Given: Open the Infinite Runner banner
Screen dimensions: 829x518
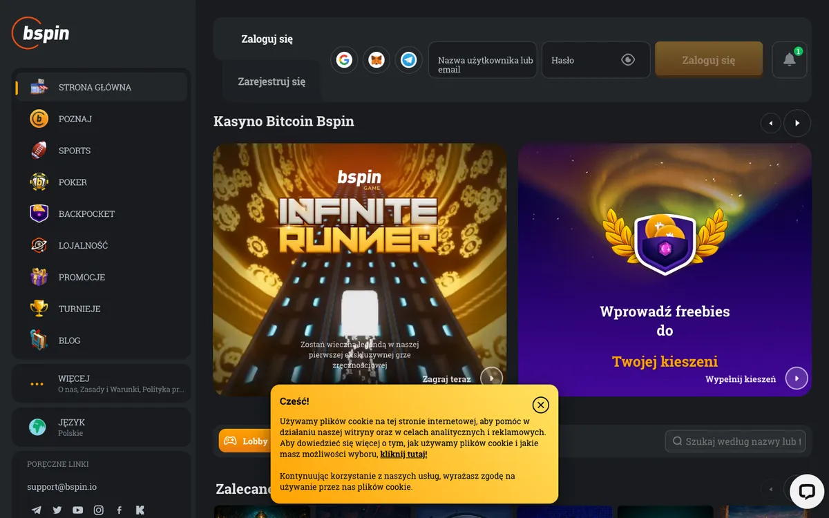Looking at the screenshot, I should 360,269.
